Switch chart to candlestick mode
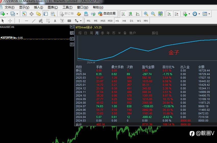The width and height of the screenshot is (217, 143). click(130, 14)
